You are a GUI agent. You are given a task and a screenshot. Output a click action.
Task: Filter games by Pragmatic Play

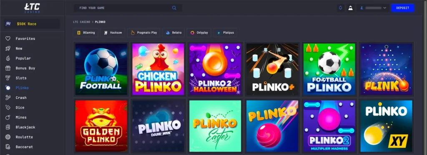[143, 32]
